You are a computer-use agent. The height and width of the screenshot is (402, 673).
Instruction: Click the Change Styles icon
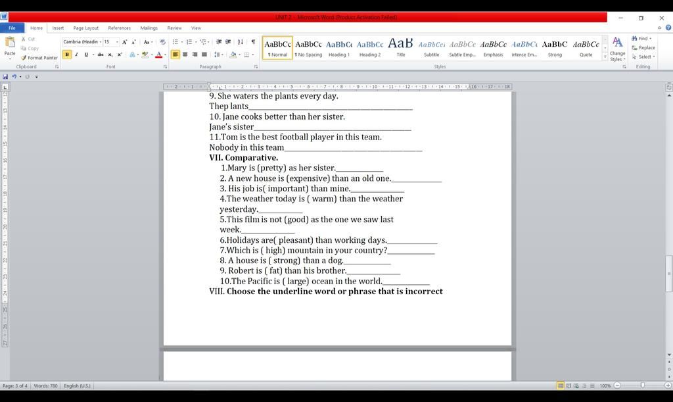tap(617, 42)
